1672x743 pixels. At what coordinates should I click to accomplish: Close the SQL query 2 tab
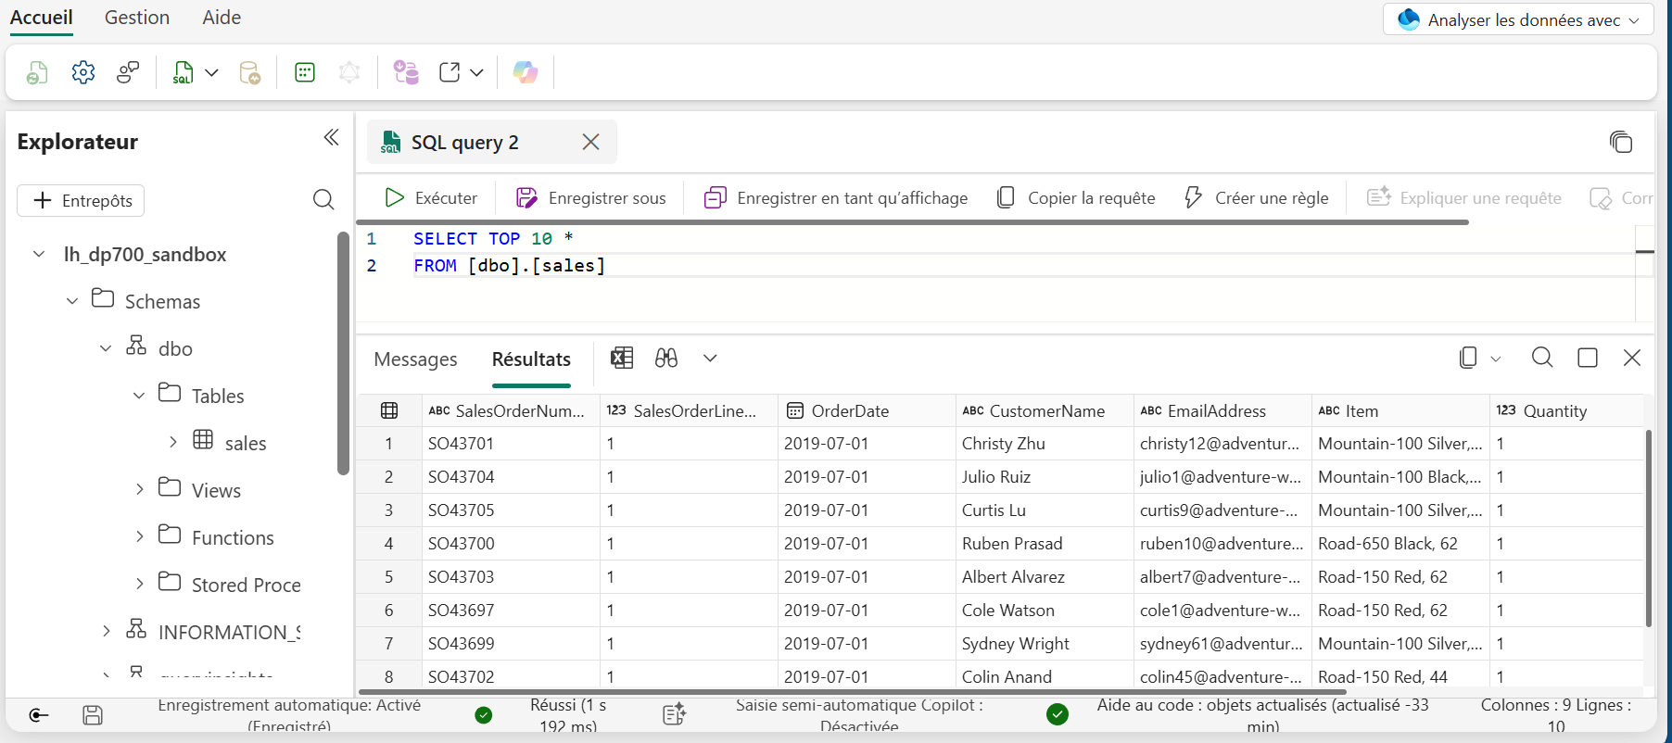pyautogui.click(x=590, y=142)
